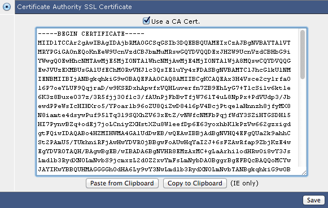Click the certificate text area scrollbar thumb

(302, 55)
